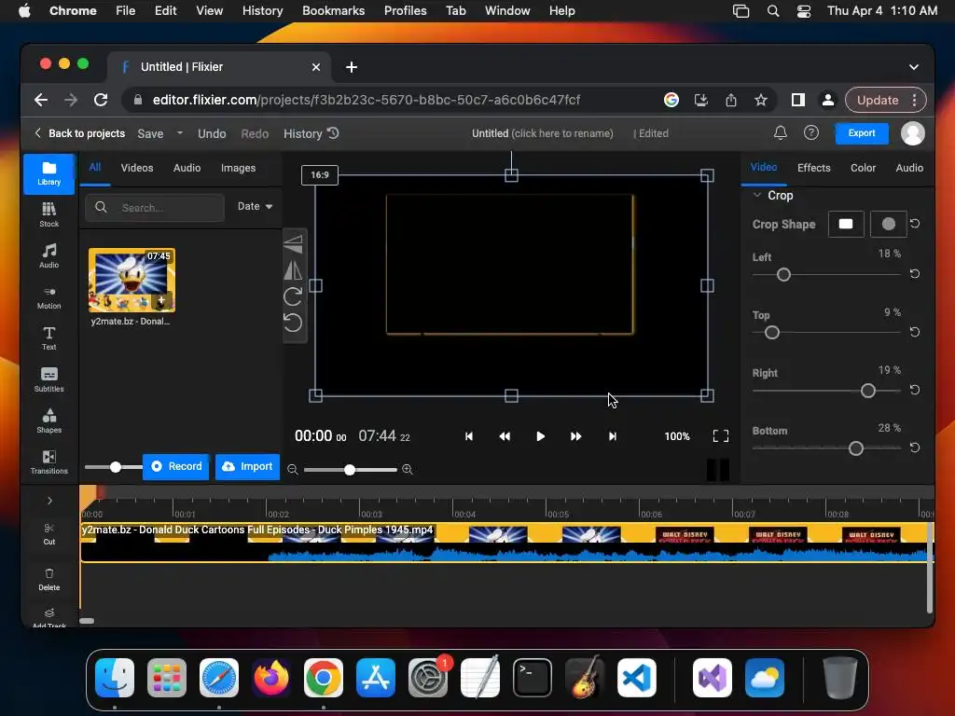Open Chrome tab search chevron
Viewport: 955px width, 716px height.
click(x=914, y=67)
